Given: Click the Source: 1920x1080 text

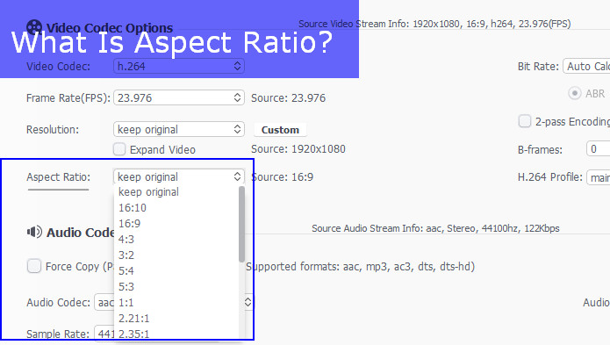Looking at the screenshot, I should click(x=298, y=149).
